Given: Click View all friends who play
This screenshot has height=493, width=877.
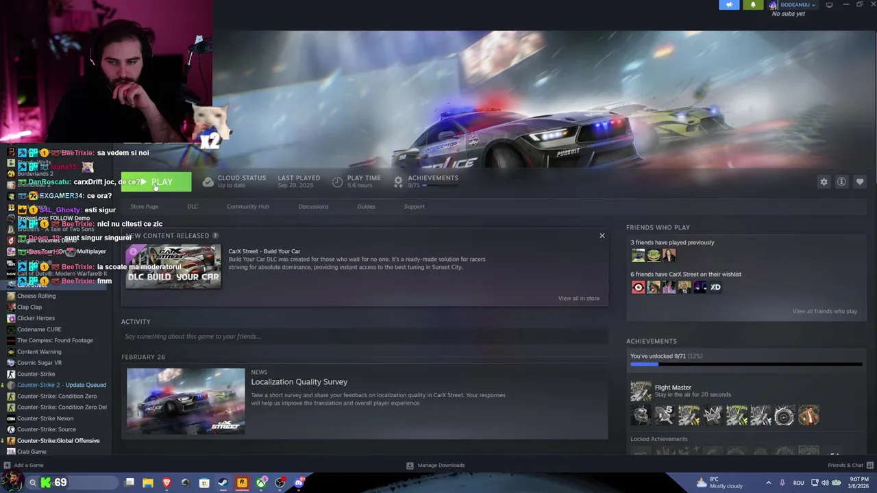Looking at the screenshot, I should pyautogui.click(x=824, y=311).
